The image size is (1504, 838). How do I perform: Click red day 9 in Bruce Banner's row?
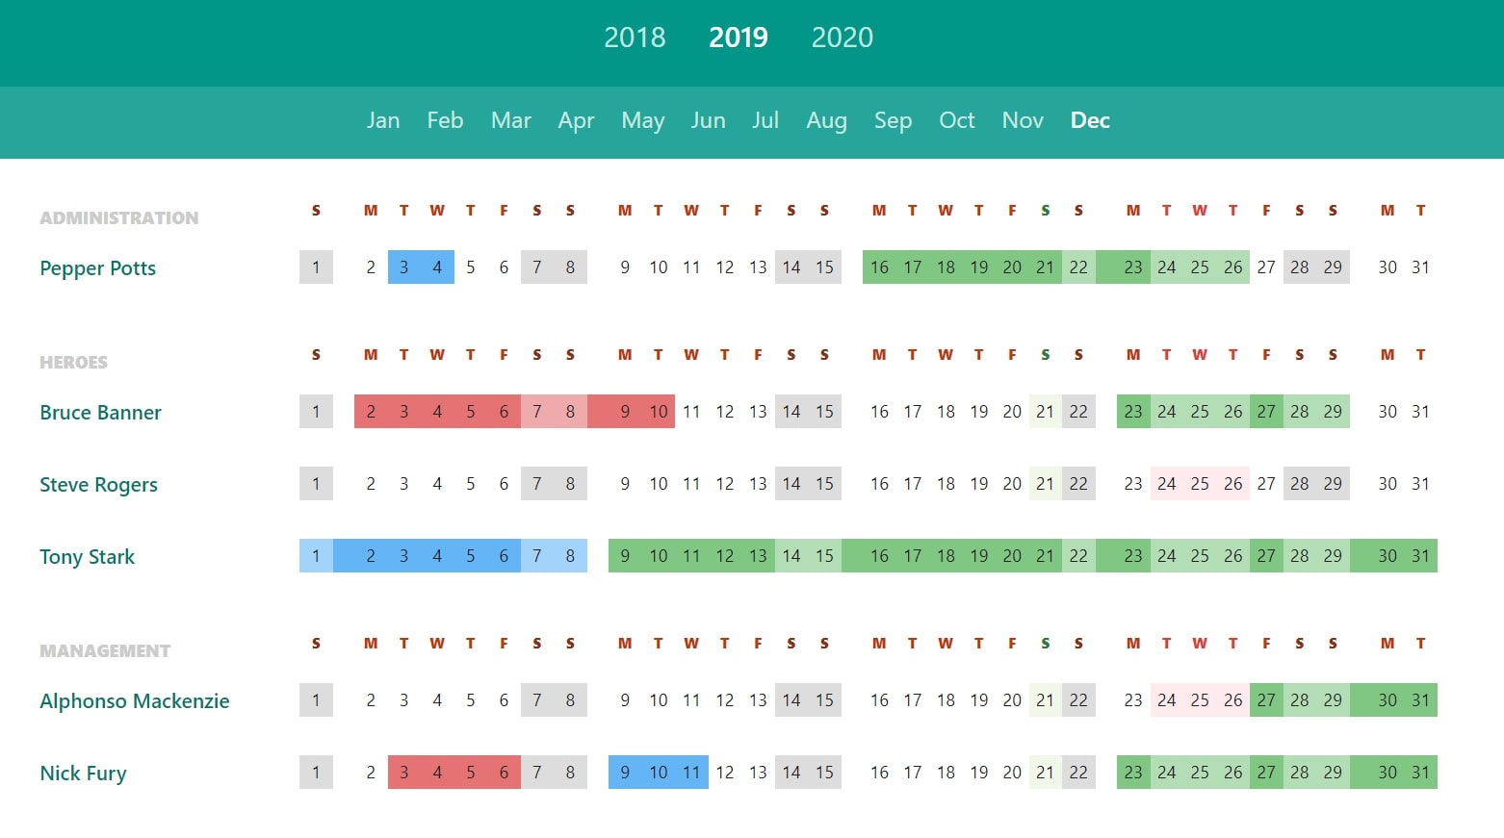coord(625,411)
